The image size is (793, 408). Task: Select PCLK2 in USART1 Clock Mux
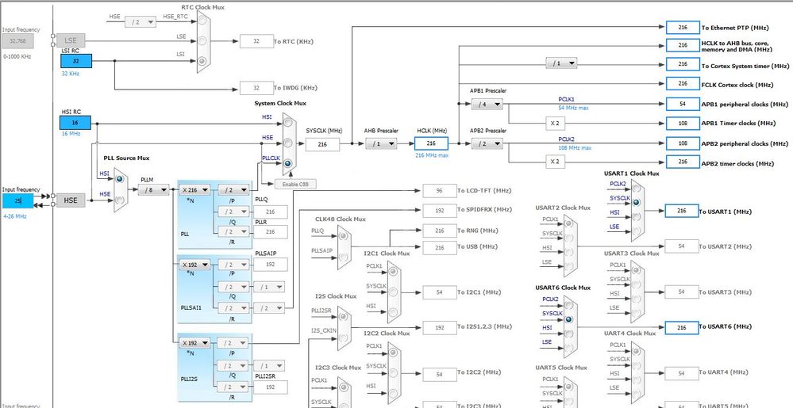(637, 189)
